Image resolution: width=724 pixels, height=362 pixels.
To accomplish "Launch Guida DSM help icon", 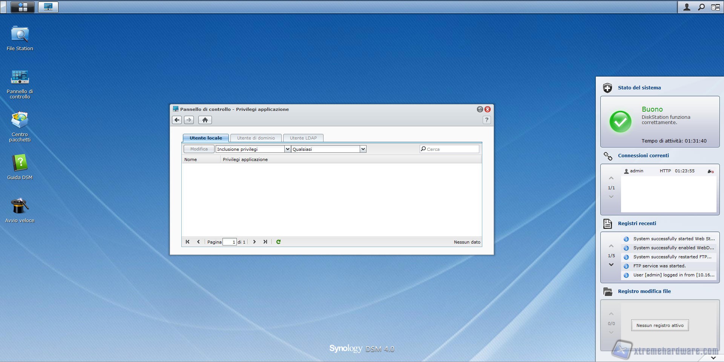I will pyautogui.click(x=20, y=164).
